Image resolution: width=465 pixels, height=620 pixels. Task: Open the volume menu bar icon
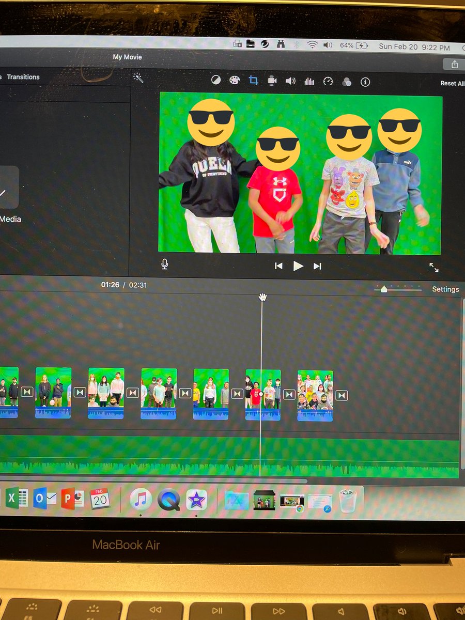pos(328,45)
